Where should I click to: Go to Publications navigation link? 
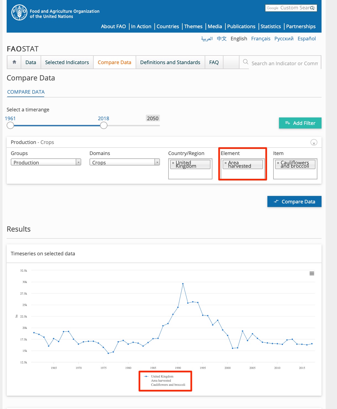tap(241, 27)
